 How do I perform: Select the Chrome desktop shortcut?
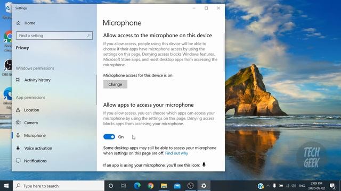pos(8,41)
